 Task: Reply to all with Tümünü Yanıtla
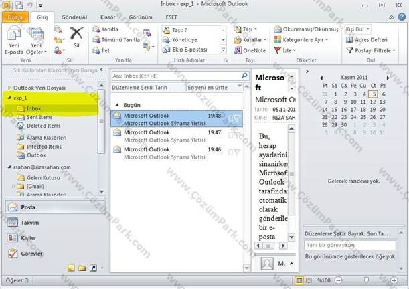click(116, 40)
